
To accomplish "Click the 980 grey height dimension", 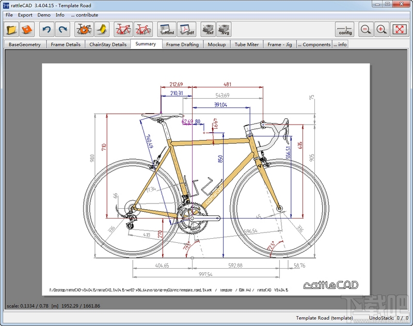I will [92, 158].
